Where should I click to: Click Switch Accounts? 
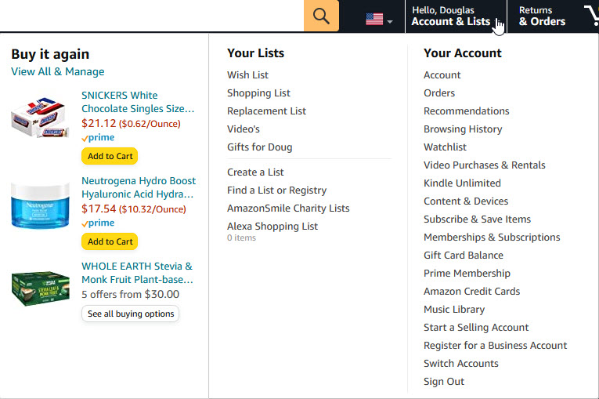pyautogui.click(x=461, y=364)
